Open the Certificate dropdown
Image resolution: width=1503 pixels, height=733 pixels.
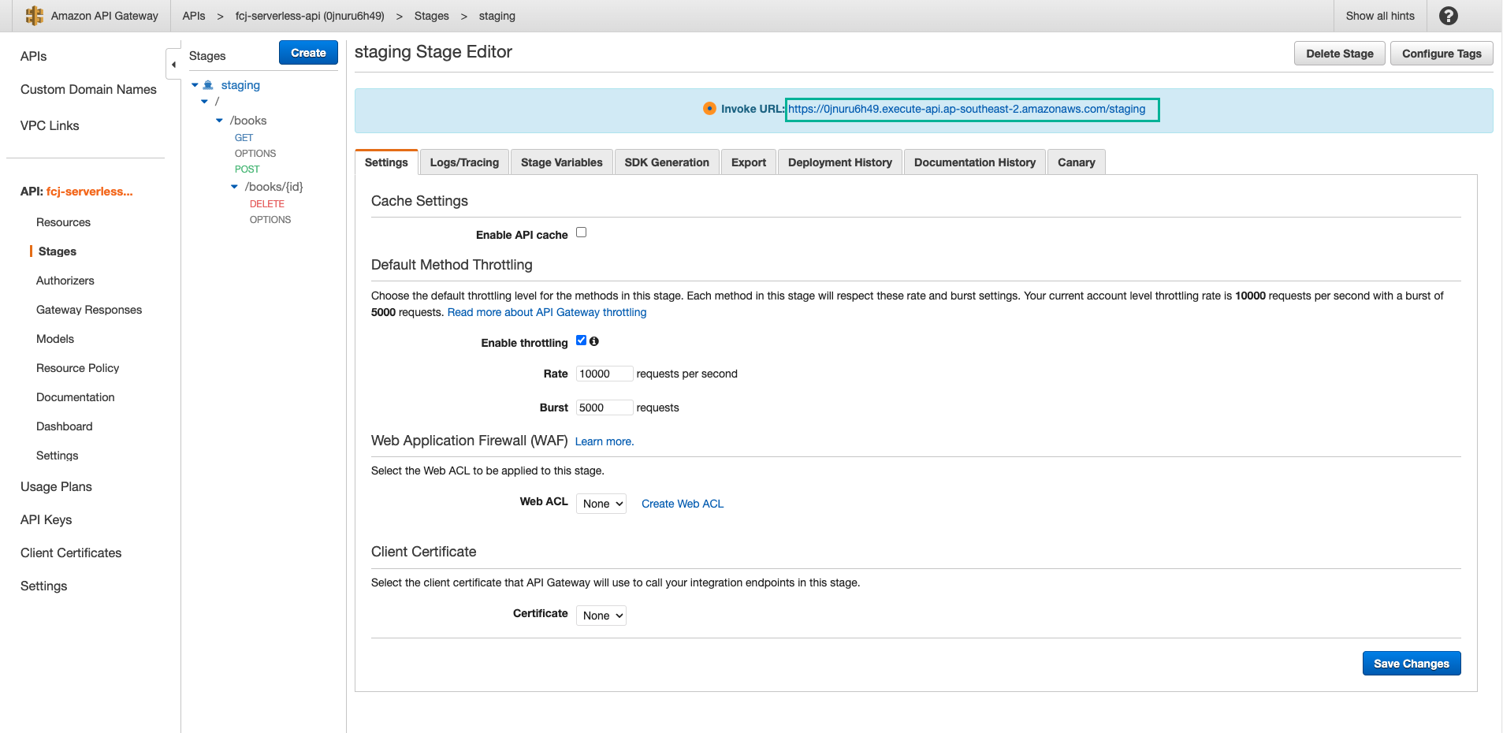pos(601,616)
